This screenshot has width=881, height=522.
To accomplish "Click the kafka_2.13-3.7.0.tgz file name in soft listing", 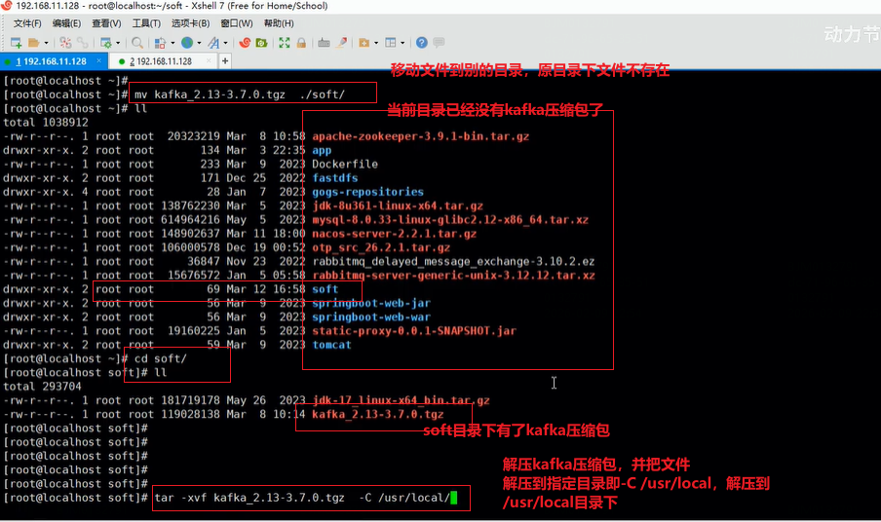I will [x=377, y=414].
